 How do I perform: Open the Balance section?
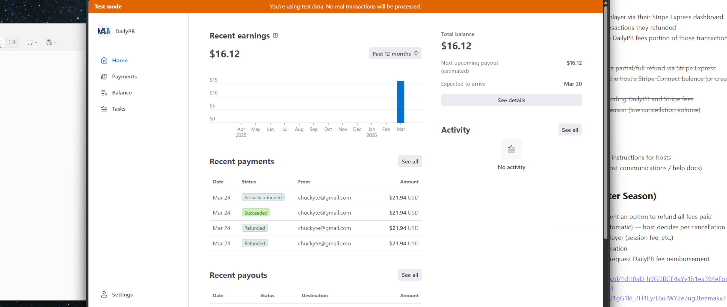click(x=122, y=93)
